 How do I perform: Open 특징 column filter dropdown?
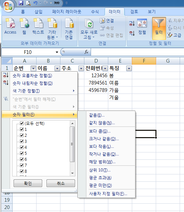click(x=129, y=69)
